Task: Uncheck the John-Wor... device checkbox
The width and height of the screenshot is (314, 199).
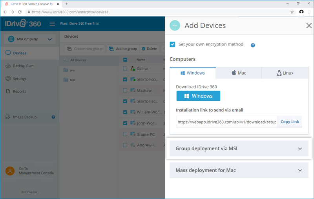Action: [x=125, y=123]
